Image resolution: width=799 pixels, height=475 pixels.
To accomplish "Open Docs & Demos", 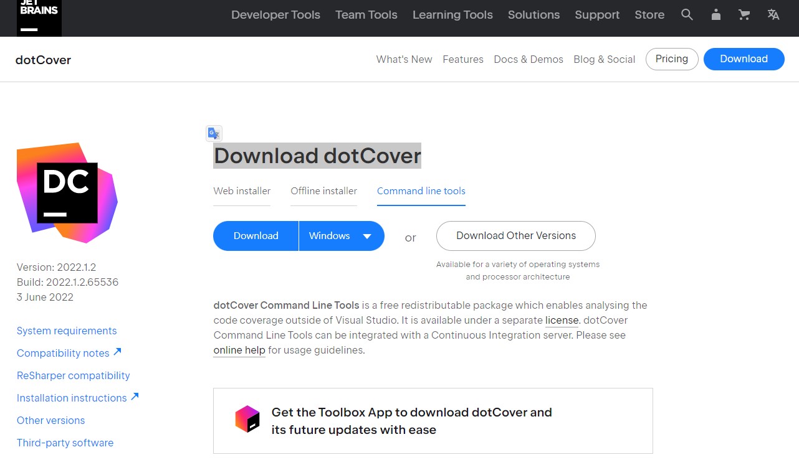I will pos(529,59).
